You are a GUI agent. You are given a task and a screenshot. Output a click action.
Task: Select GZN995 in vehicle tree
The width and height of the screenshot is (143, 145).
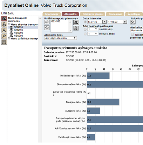click(18, 27)
